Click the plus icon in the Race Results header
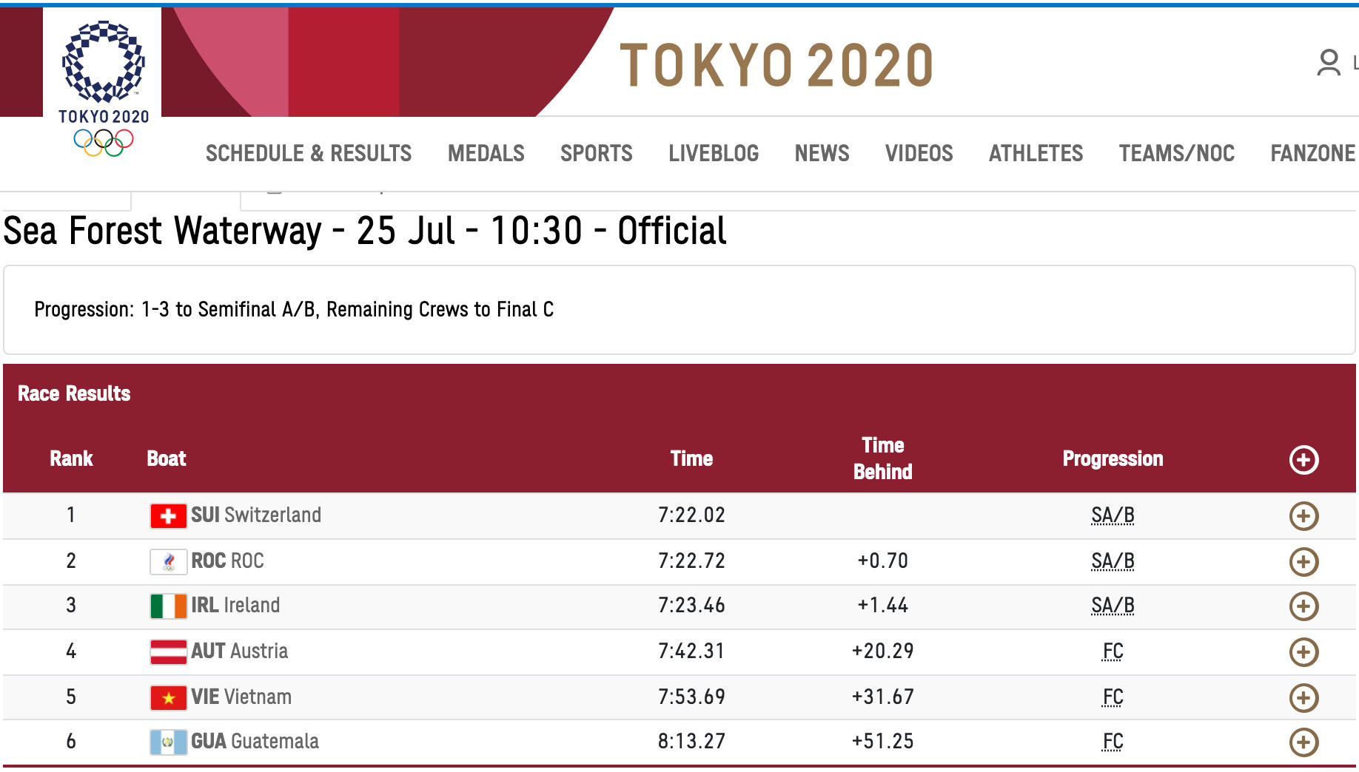 coord(1303,458)
